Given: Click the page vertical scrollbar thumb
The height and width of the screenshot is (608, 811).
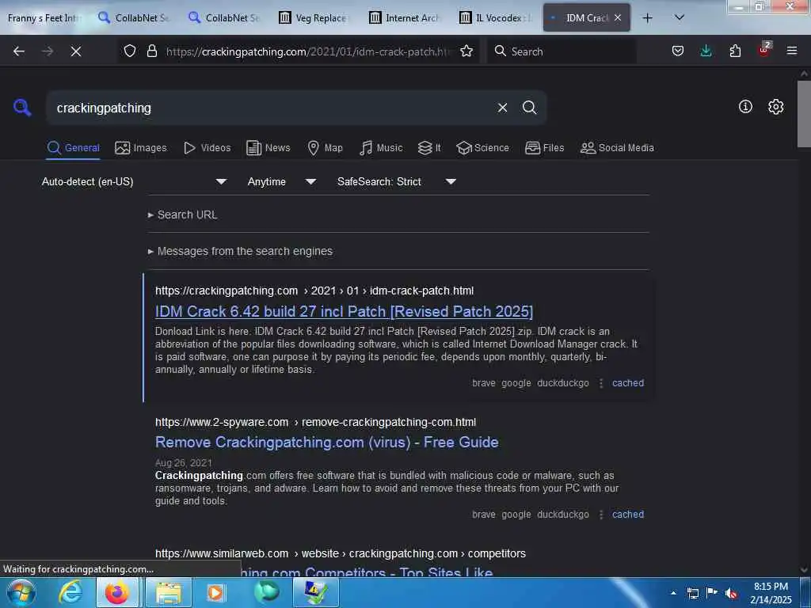Looking at the screenshot, I should pos(804,114).
